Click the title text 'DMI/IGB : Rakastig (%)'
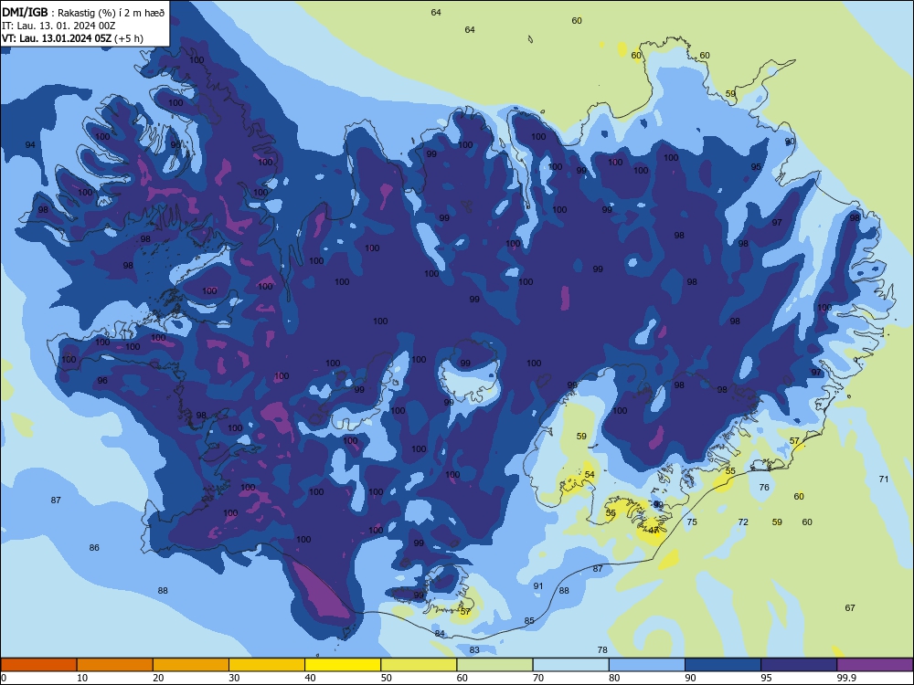Viewport: 914px width, 685px height. click(57, 12)
